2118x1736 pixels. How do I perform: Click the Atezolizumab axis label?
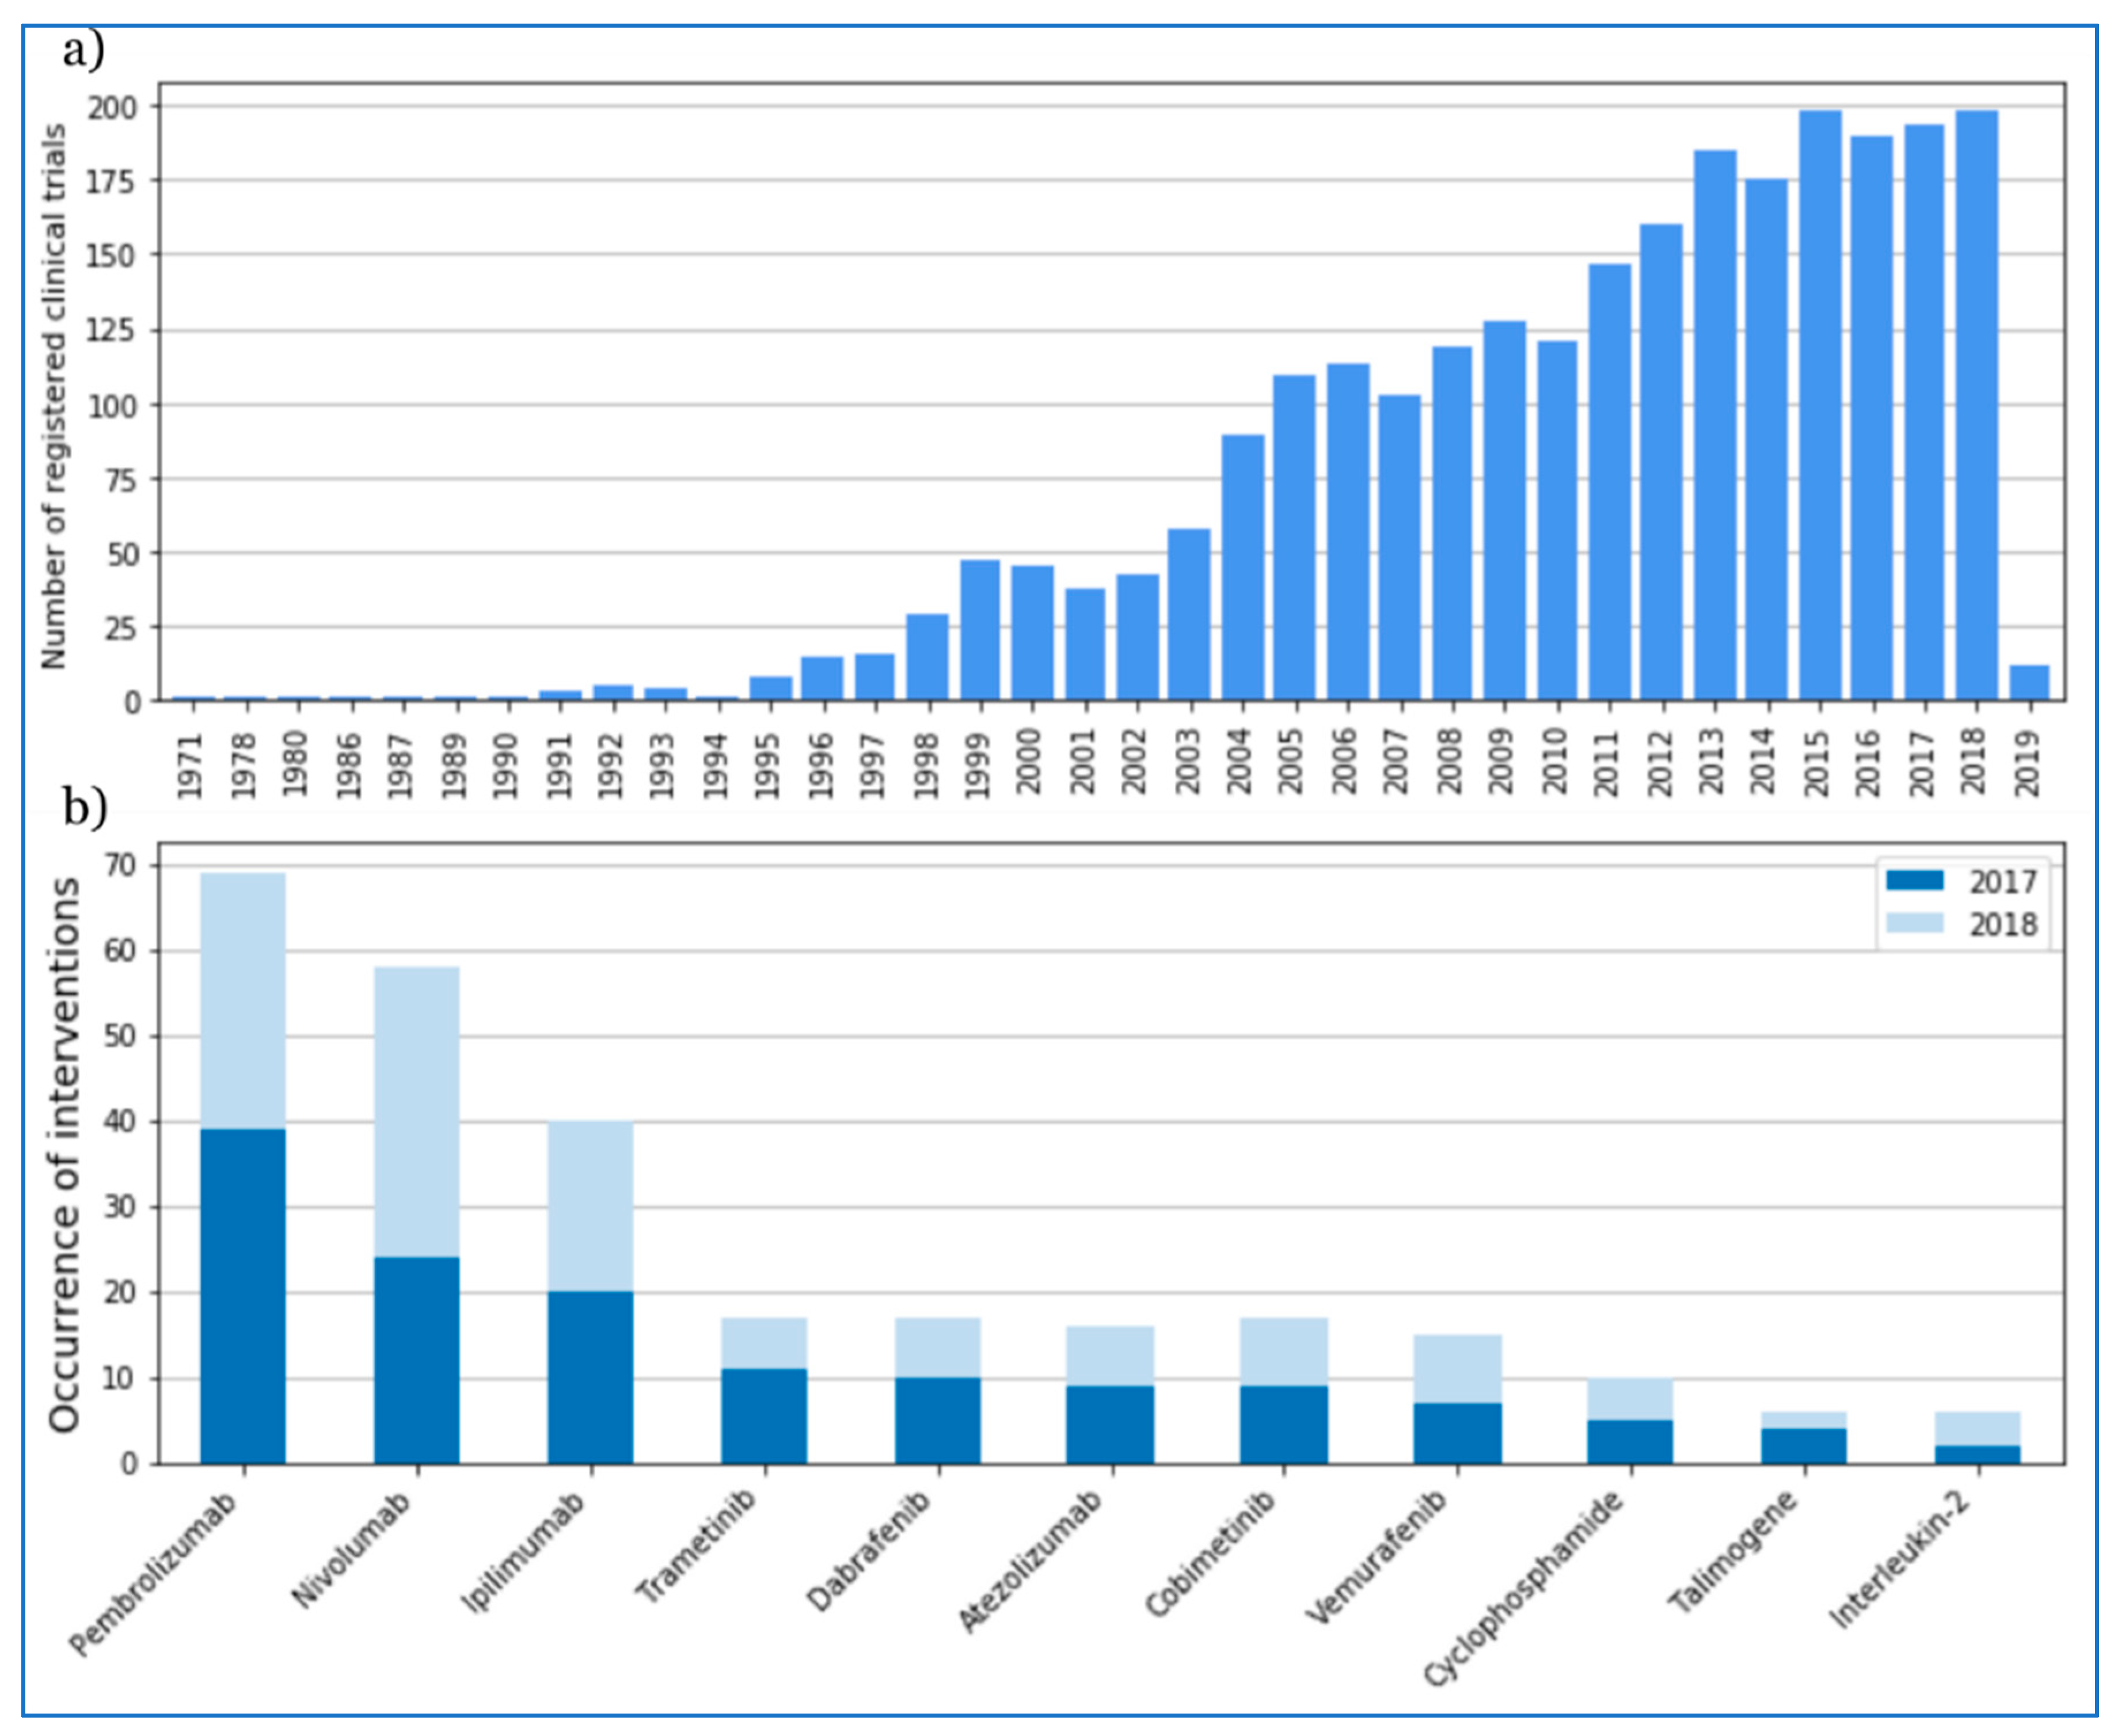point(1032,1561)
